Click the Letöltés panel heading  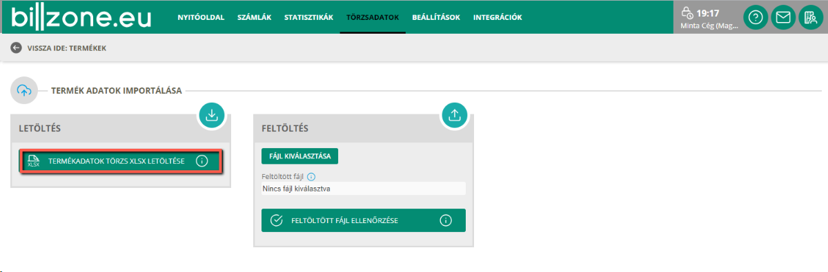coord(41,128)
